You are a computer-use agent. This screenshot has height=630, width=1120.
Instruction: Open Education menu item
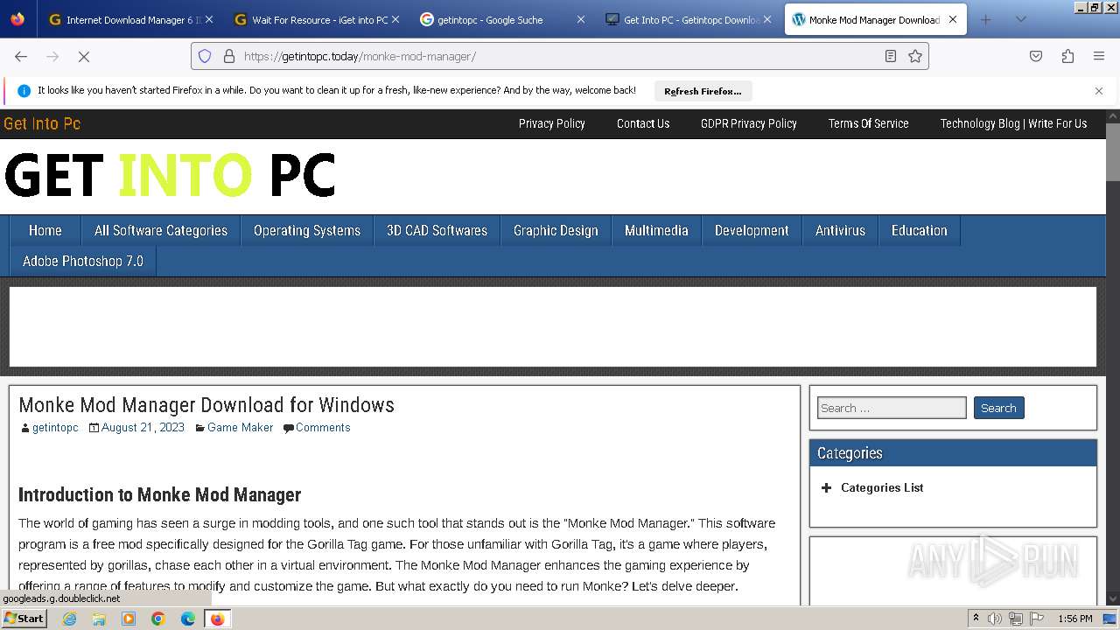coord(920,230)
